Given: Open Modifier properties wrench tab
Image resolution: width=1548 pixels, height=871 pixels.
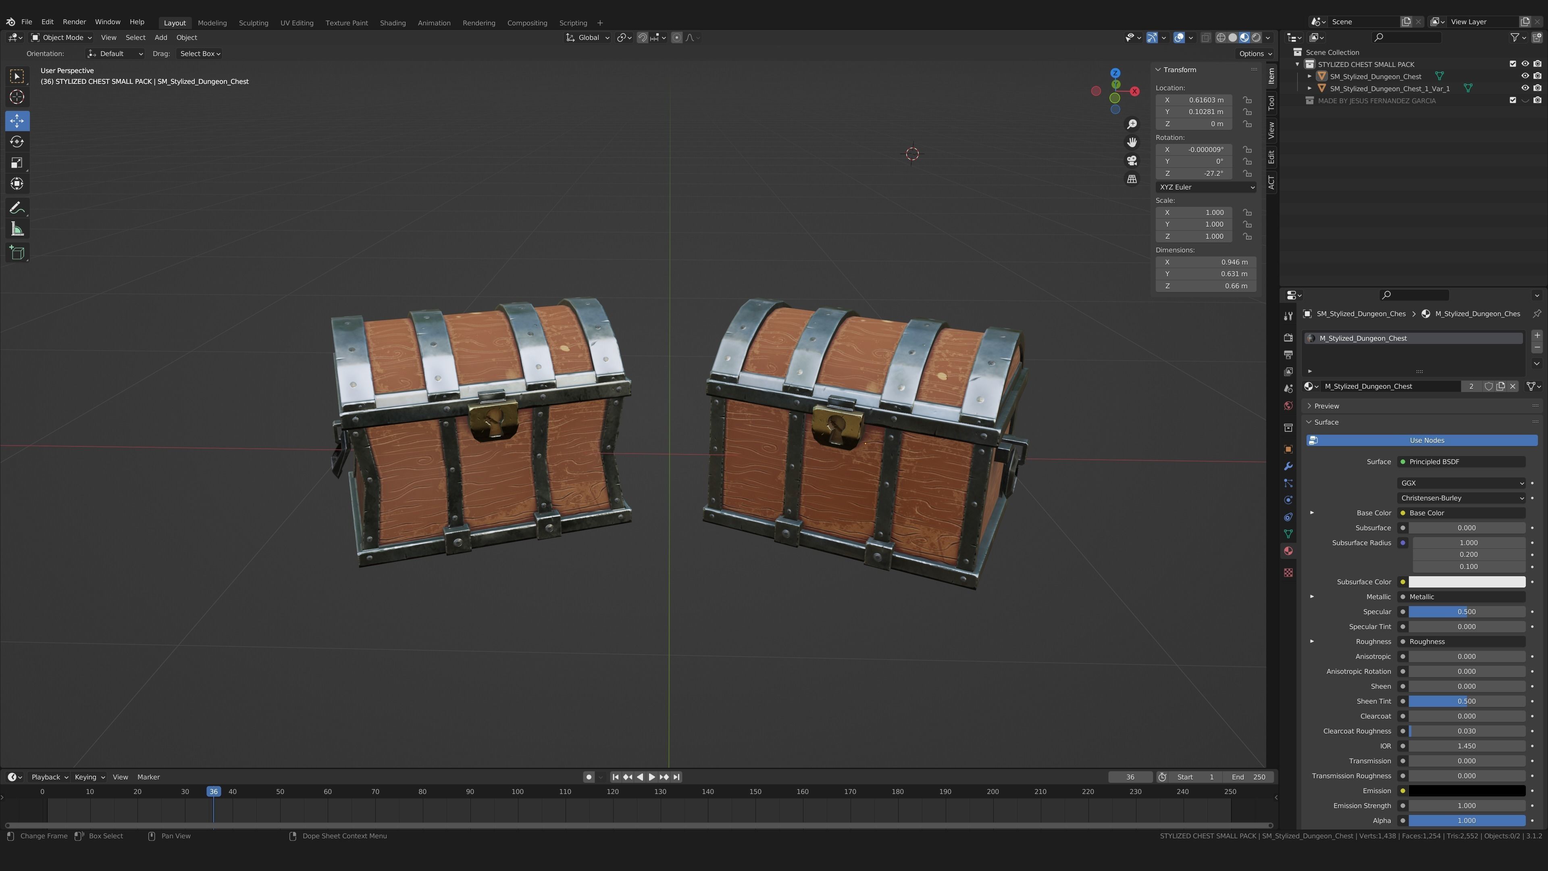Looking at the screenshot, I should click(x=1288, y=467).
